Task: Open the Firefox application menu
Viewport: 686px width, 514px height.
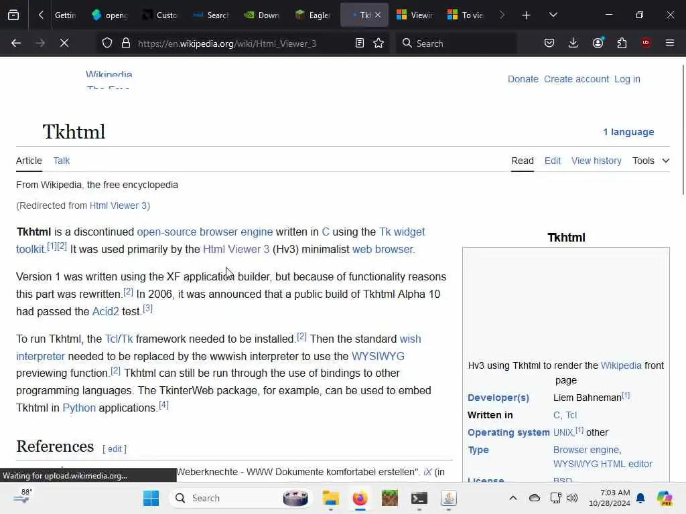Action: coord(670,43)
